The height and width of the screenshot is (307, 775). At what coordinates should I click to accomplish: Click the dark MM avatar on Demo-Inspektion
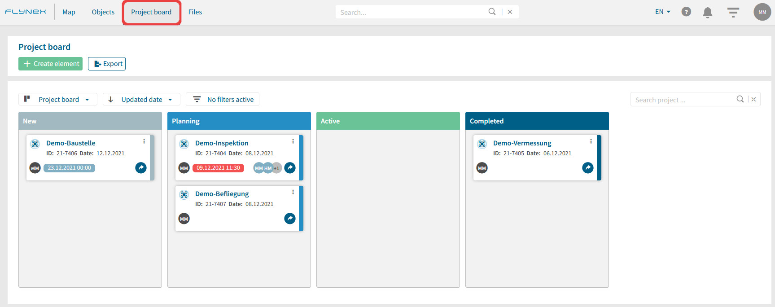(x=184, y=168)
